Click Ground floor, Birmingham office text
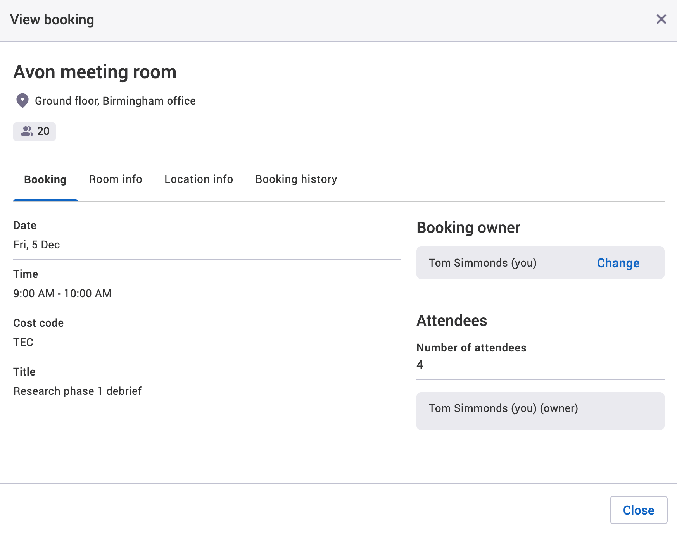 click(x=115, y=101)
